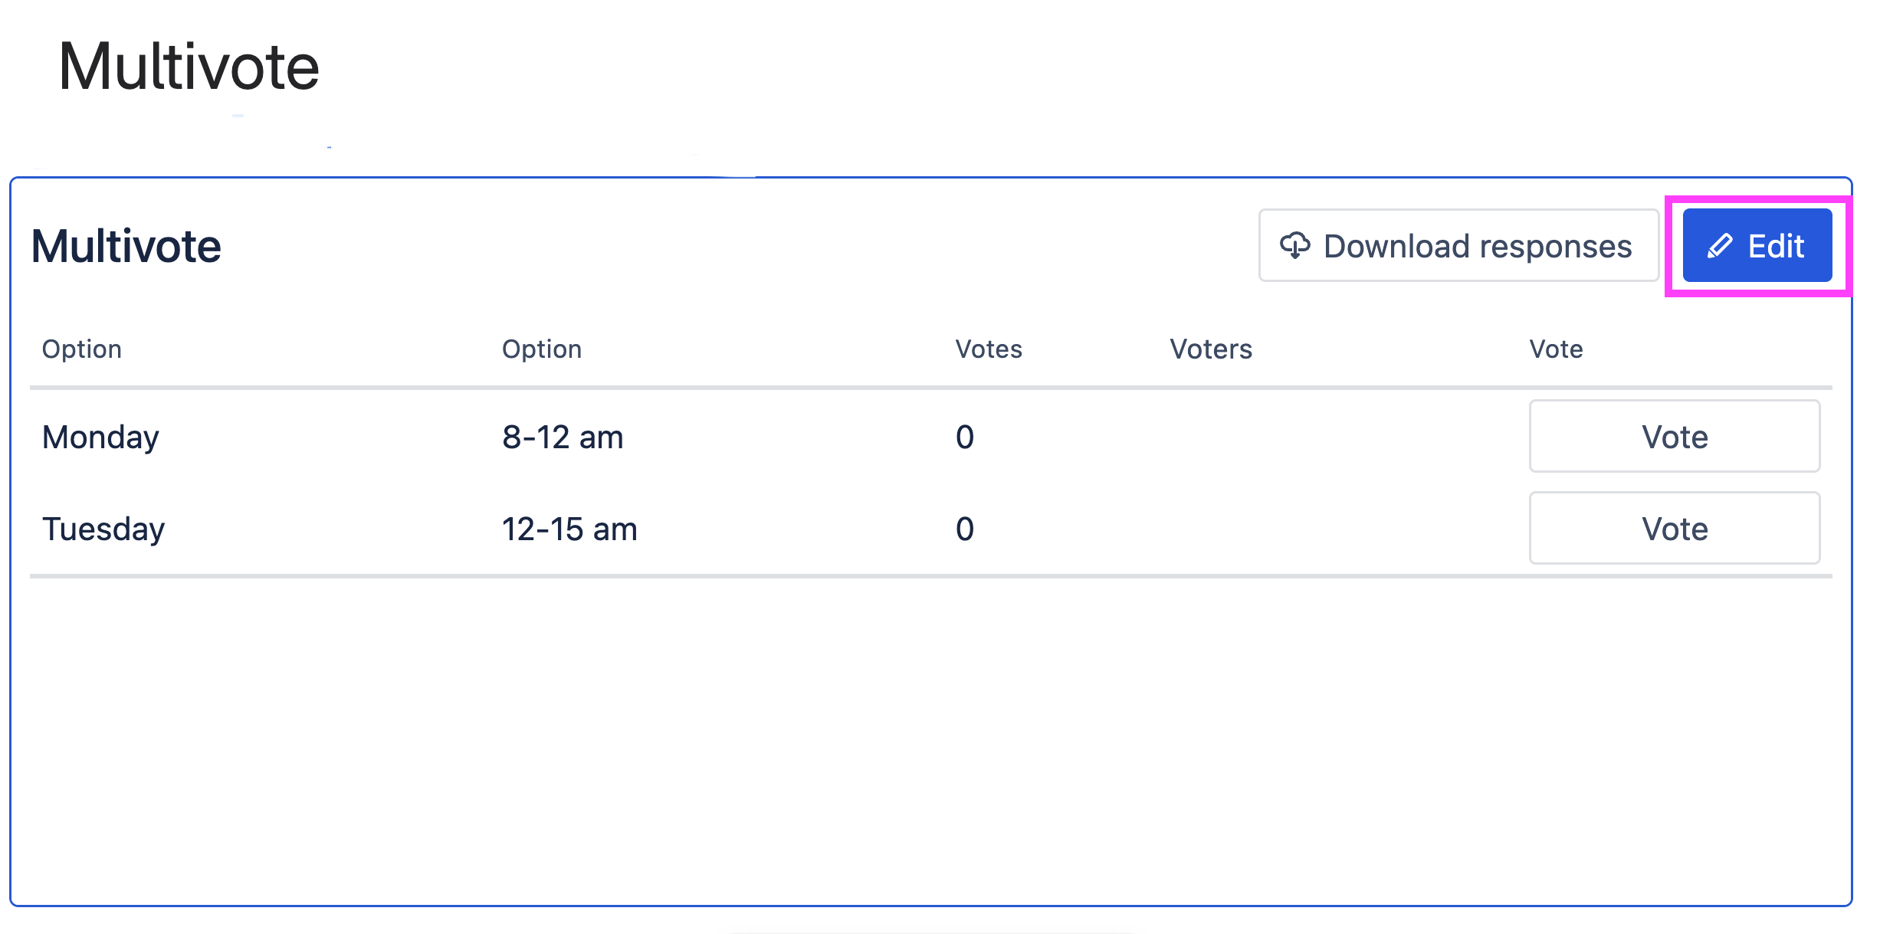Click the vote count for Monday
Viewport: 1880px width, 934px height.
coord(965,438)
